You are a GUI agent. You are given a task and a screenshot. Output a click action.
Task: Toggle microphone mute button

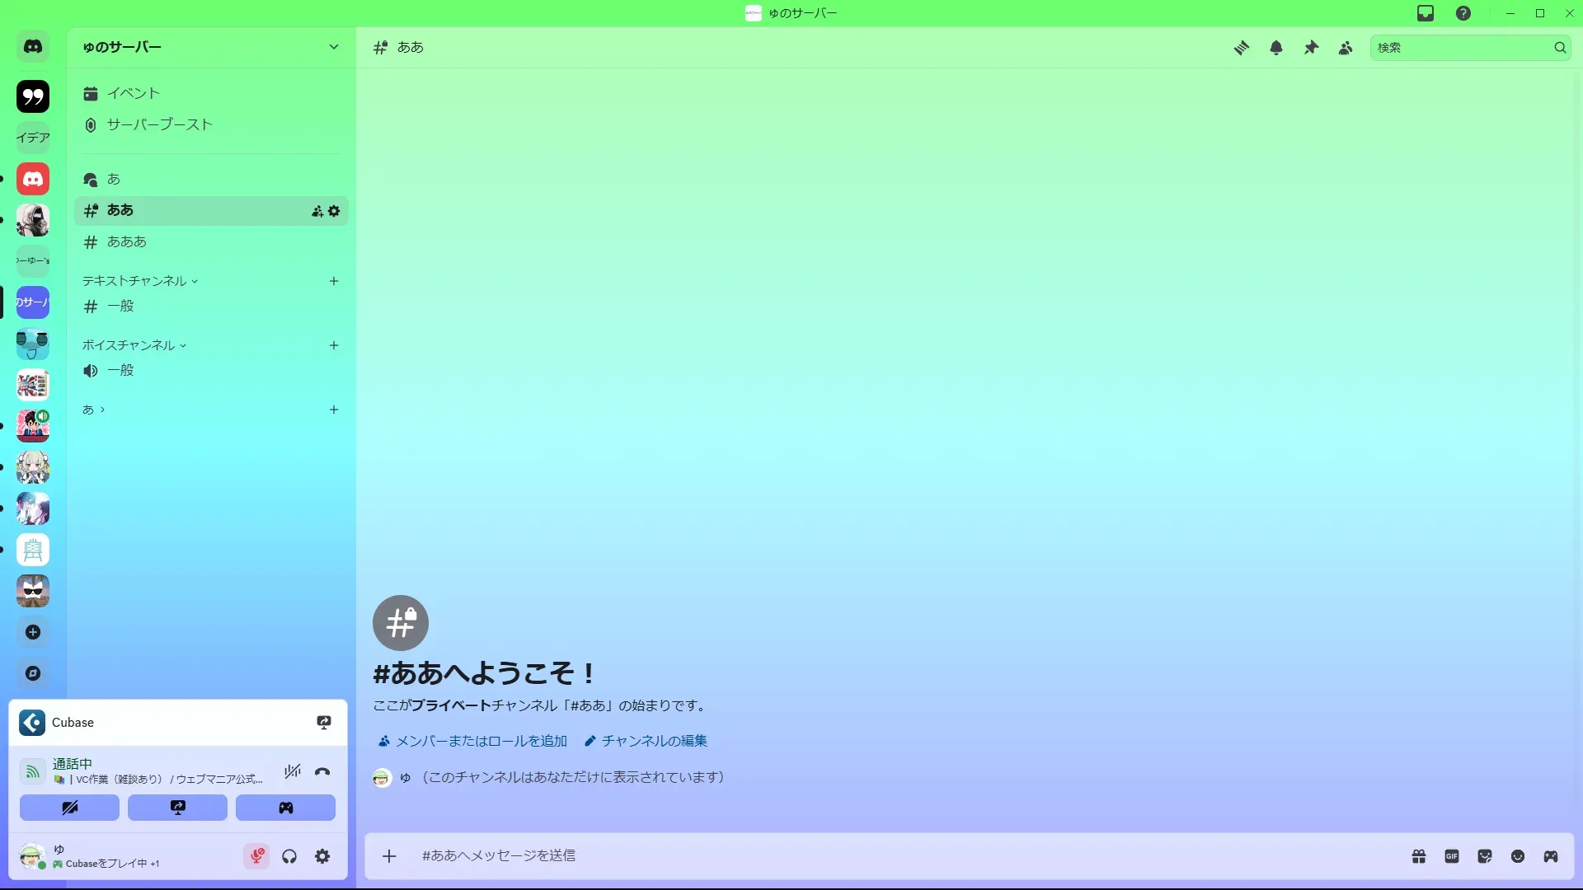point(256,856)
